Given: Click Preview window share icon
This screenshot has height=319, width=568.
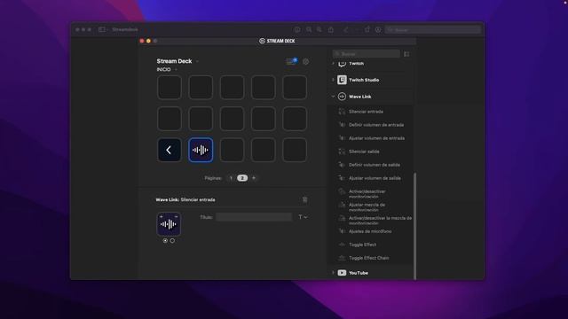Looking at the screenshot, I should (331, 29).
